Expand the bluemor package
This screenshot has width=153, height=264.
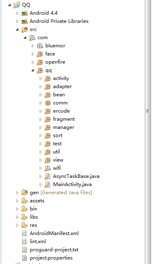[33, 46]
